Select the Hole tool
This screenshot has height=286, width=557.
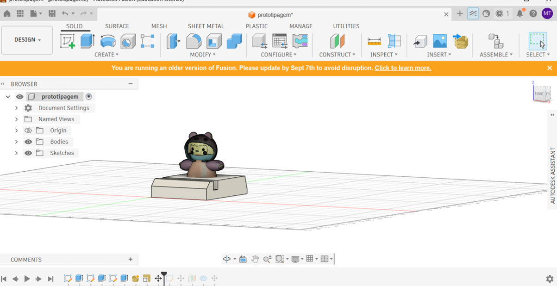click(x=128, y=41)
